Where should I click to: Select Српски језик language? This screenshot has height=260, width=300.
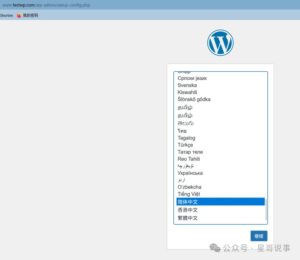point(221,78)
